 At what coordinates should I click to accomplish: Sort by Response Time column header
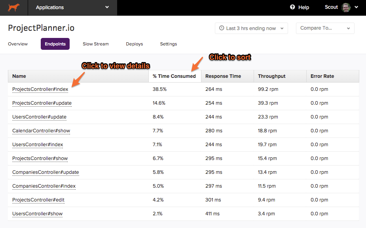[228, 76]
